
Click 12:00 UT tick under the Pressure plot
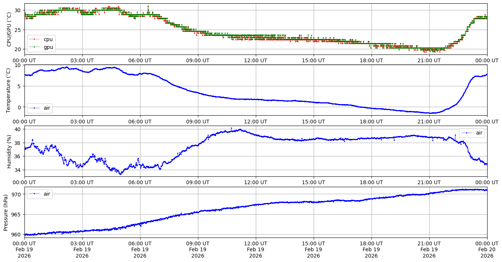click(255, 243)
